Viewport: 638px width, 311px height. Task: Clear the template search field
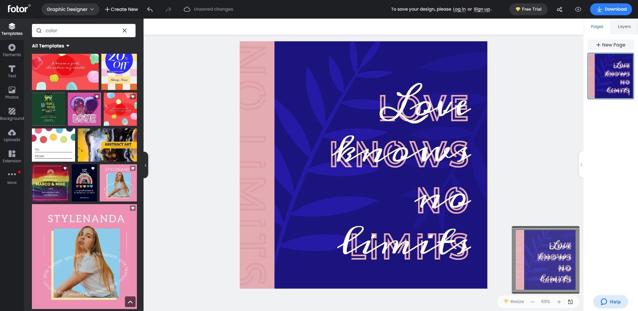(x=125, y=31)
